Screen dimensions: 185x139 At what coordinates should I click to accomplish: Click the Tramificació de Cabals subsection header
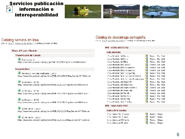(x=54, y=55)
